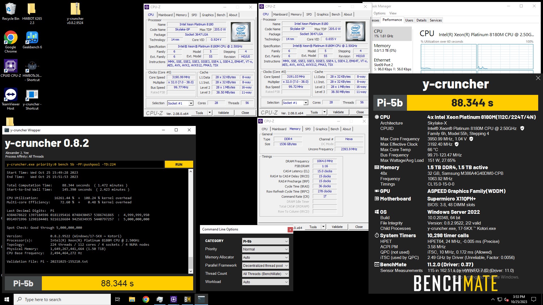Open the CPUID CPU-Z desktop icon
The height and width of the screenshot is (305, 543).
11,68
